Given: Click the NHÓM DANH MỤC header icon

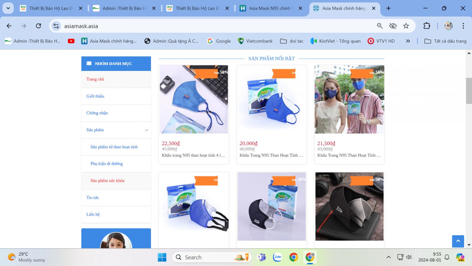Looking at the screenshot, I should coord(89,63).
